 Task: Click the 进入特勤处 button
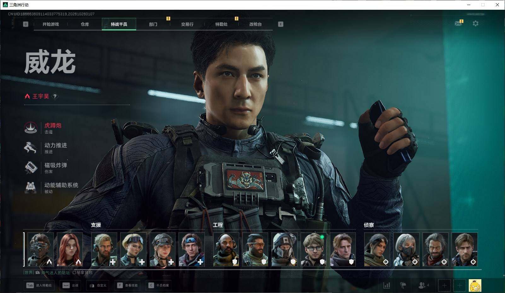click(x=39, y=285)
